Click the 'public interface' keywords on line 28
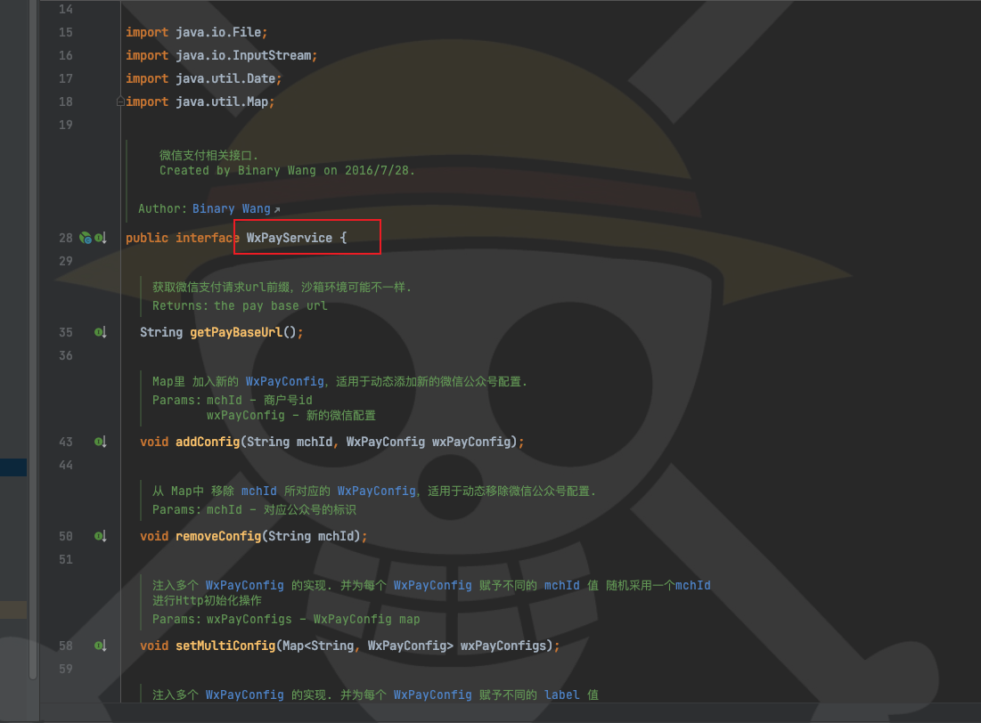This screenshot has width=981, height=723. click(x=182, y=238)
